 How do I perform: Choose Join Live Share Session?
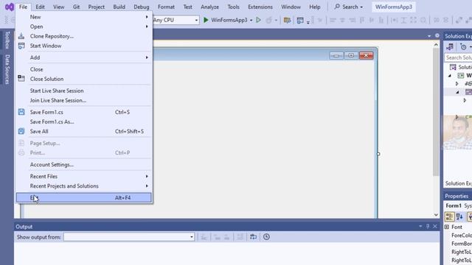click(x=83, y=100)
